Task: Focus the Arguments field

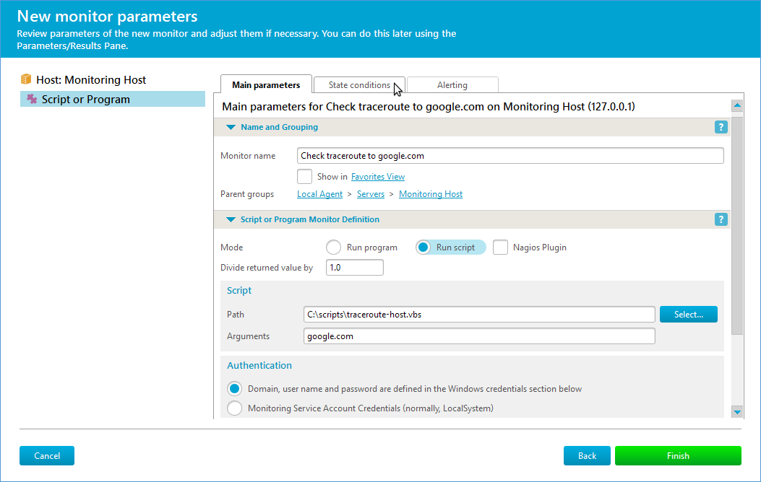Action: tap(479, 336)
